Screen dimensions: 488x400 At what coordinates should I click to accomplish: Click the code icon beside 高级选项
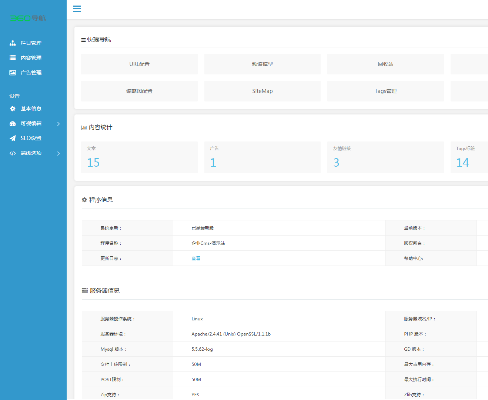(13, 153)
